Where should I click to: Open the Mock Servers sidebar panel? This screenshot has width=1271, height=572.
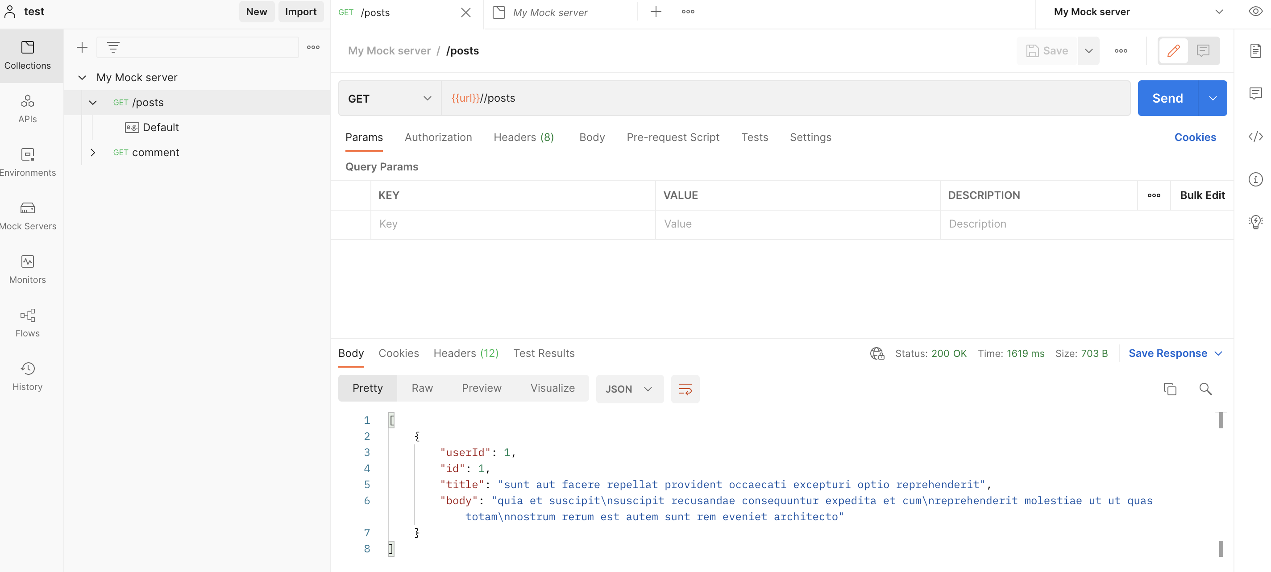[x=28, y=216]
